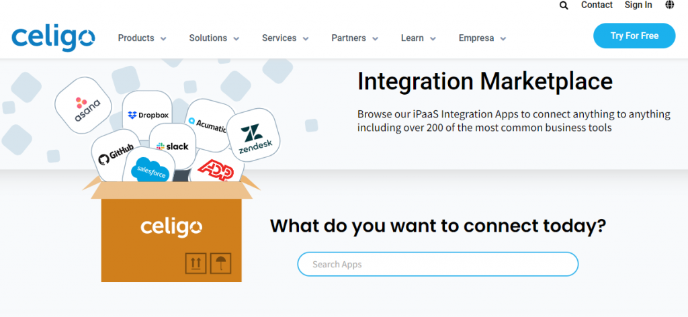Expand the Partners chevron
This screenshot has height=317, width=688.
(375, 38)
